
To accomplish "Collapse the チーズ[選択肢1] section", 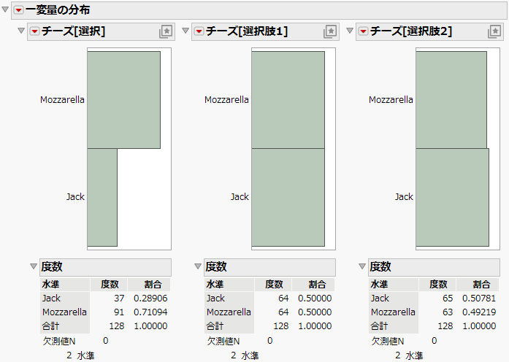I will click(185, 31).
